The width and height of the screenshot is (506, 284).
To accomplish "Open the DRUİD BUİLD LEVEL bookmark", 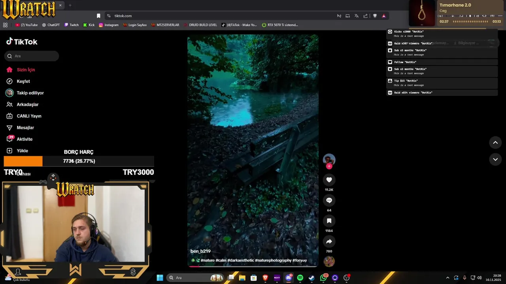I will (200, 25).
